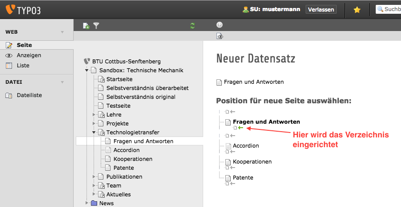Open the help question mark icon

(219, 25)
